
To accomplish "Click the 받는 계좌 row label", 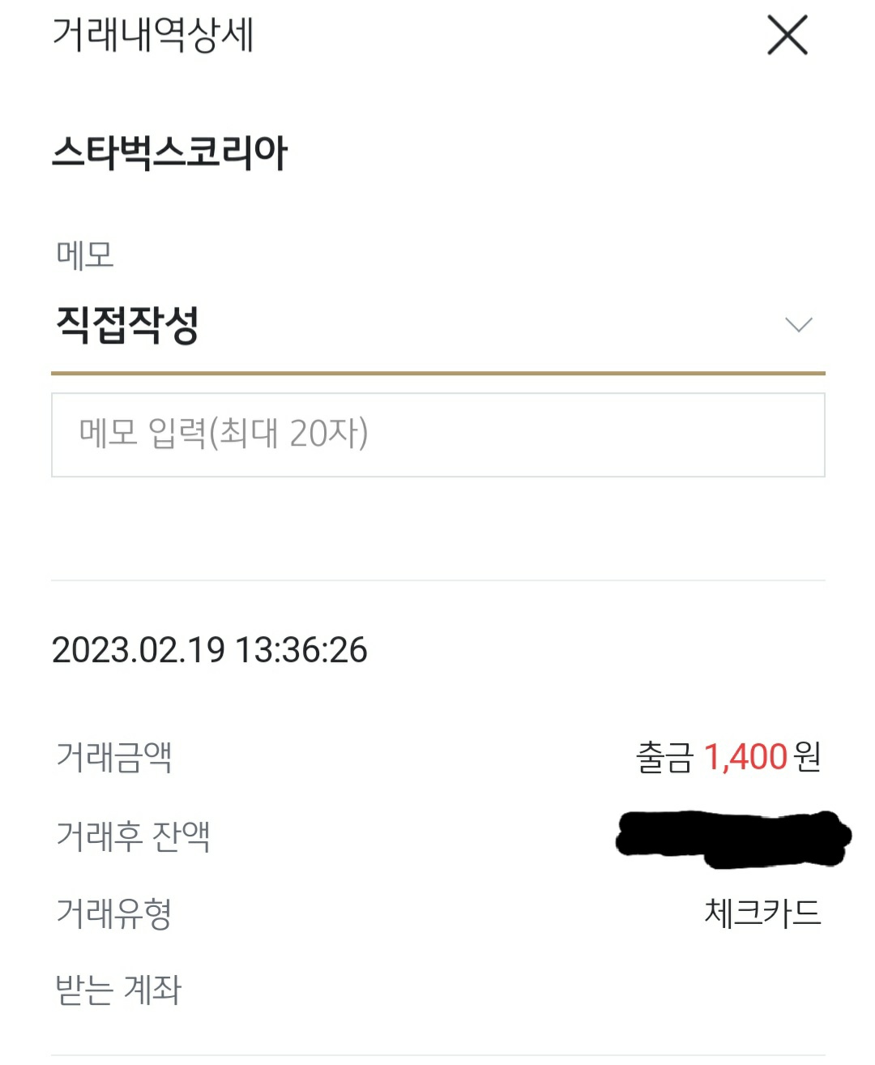I will coord(118,990).
